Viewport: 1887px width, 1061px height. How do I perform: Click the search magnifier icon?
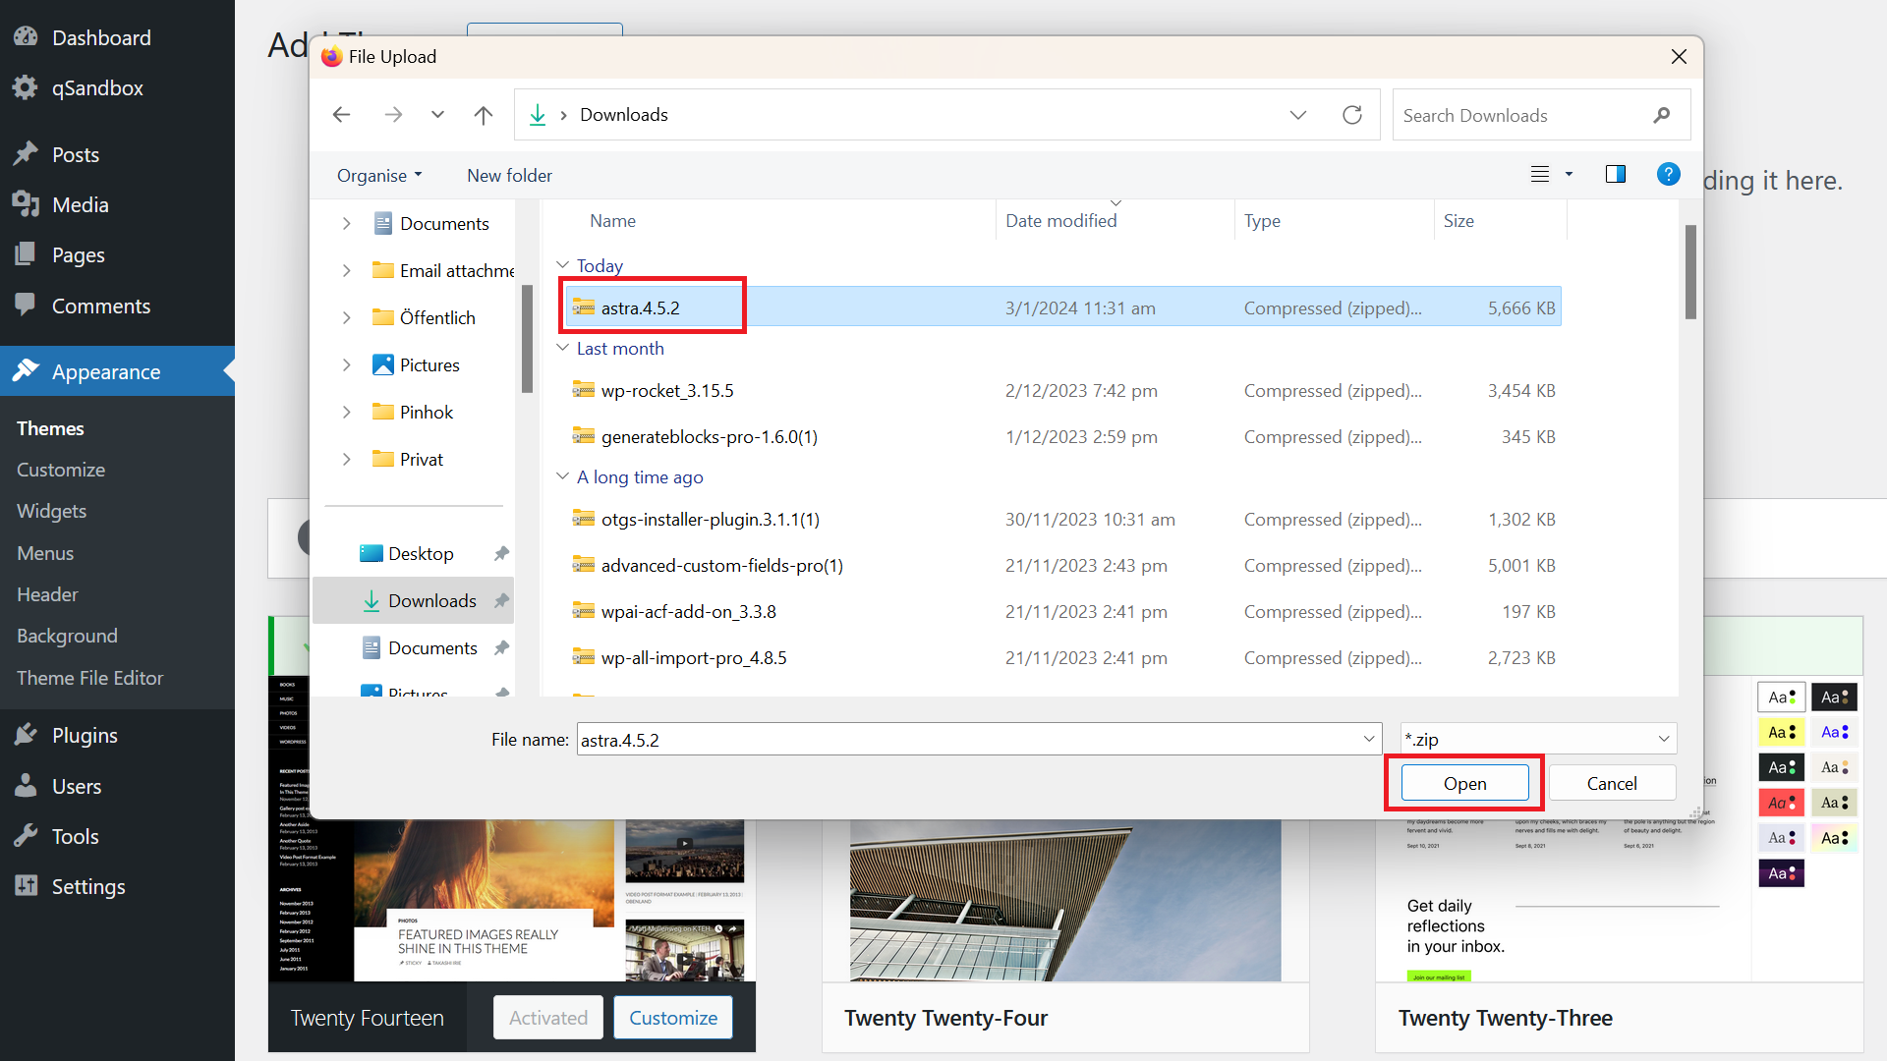coord(1662,115)
